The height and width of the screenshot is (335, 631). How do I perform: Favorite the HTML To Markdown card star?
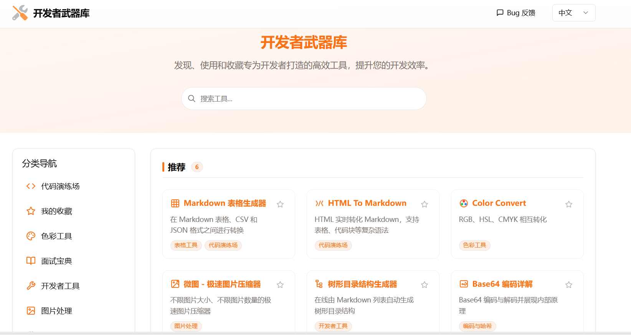coord(425,204)
